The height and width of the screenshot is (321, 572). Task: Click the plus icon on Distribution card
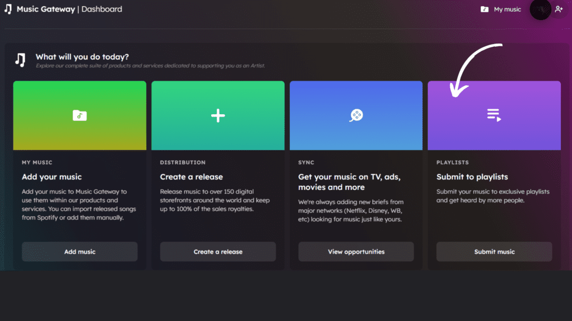click(218, 115)
